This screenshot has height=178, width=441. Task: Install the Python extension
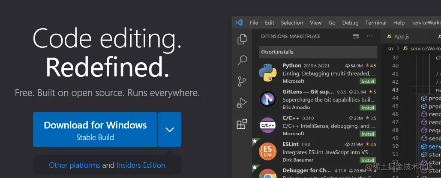(x=368, y=82)
